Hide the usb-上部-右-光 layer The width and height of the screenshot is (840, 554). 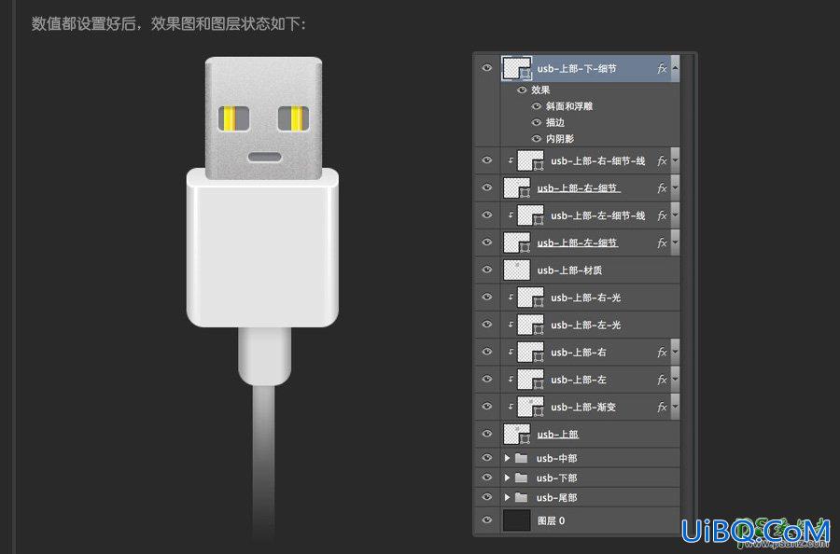[x=486, y=298]
